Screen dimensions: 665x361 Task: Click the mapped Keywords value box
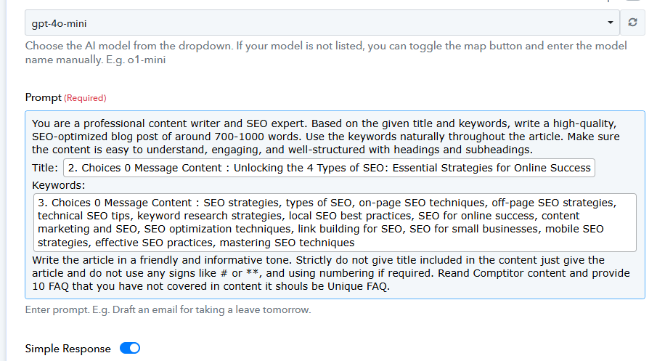coord(335,223)
